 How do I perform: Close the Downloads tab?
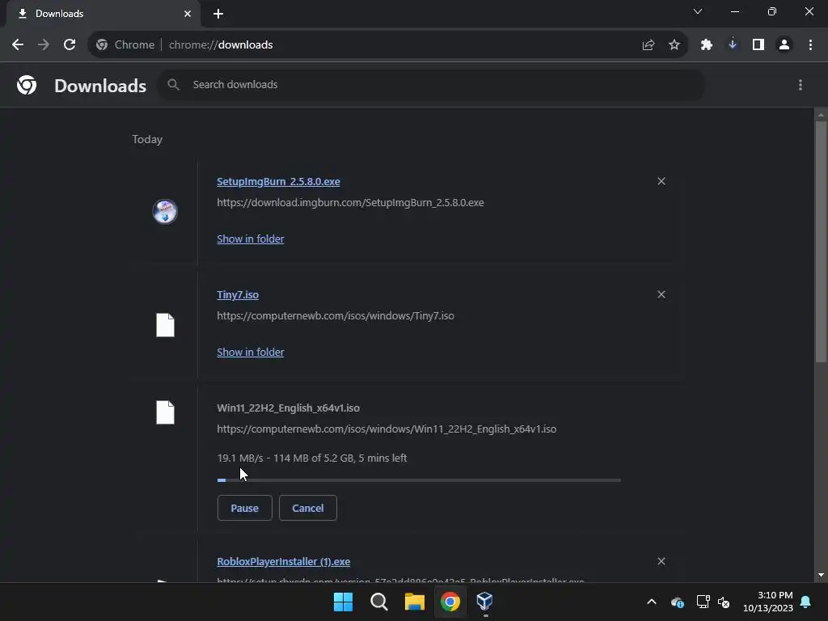(188, 14)
